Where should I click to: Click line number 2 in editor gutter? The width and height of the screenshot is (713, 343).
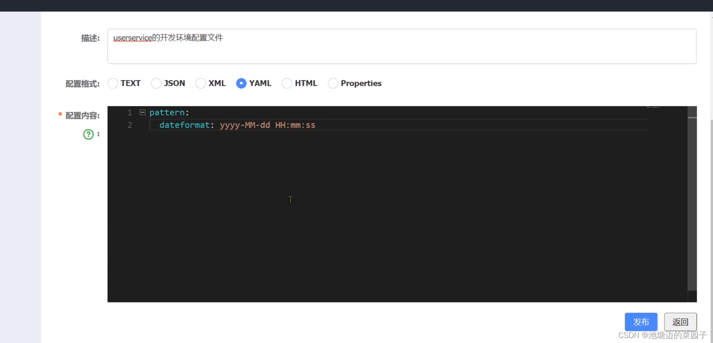pos(130,125)
